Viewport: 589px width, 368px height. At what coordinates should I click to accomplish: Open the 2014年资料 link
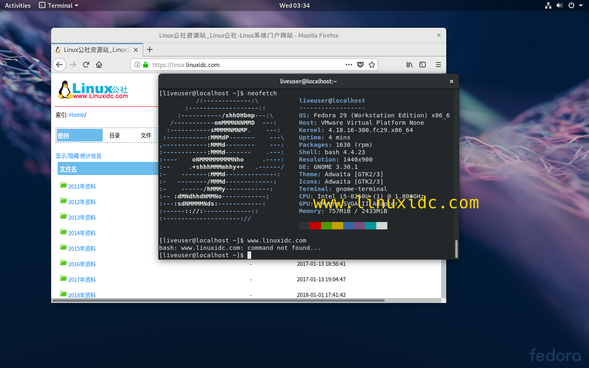click(82, 233)
